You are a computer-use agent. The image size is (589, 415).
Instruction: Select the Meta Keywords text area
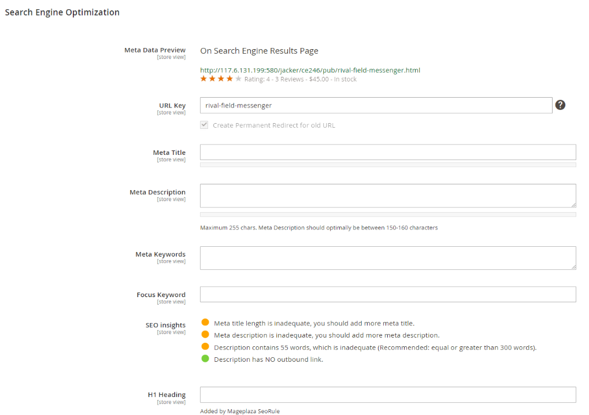388,258
